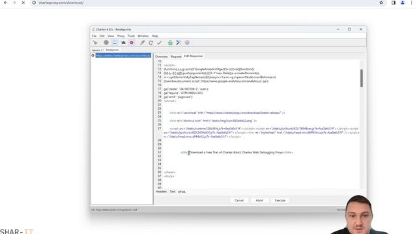Click the browser Back arrow
Image resolution: width=417 pixels, height=234 pixels.
[5, 3]
